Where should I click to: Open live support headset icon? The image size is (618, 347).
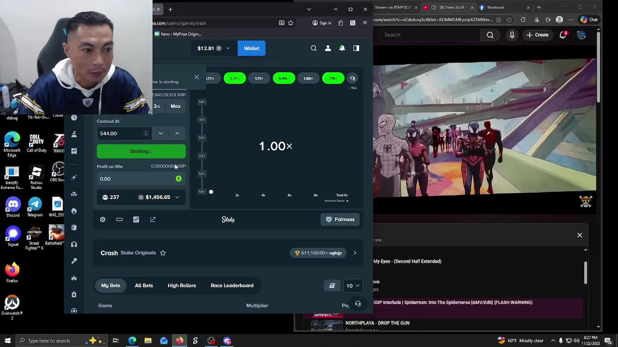[x=358, y=304]
